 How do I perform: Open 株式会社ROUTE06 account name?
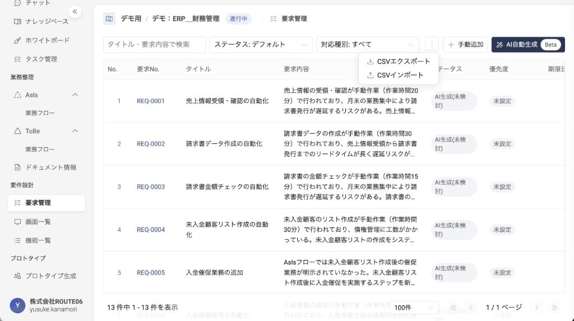pyautogui.click(x=56, y=301)
